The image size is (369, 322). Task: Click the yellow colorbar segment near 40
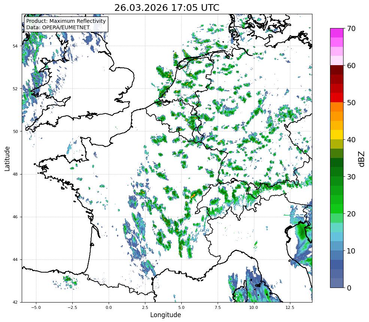[x=337, y=135]
